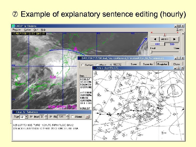Click the magenta A label on satellite image

[75, 49]
